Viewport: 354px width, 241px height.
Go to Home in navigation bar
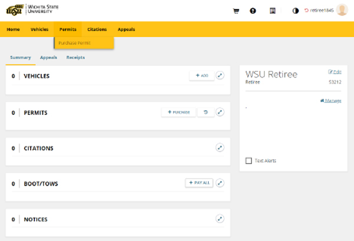(x=13, y=29)
